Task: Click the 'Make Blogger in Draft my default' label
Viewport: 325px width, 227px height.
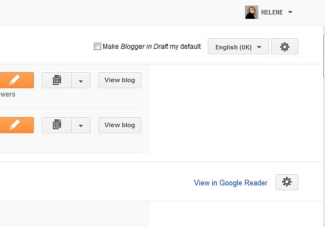Action: click(x=152, y=47)
